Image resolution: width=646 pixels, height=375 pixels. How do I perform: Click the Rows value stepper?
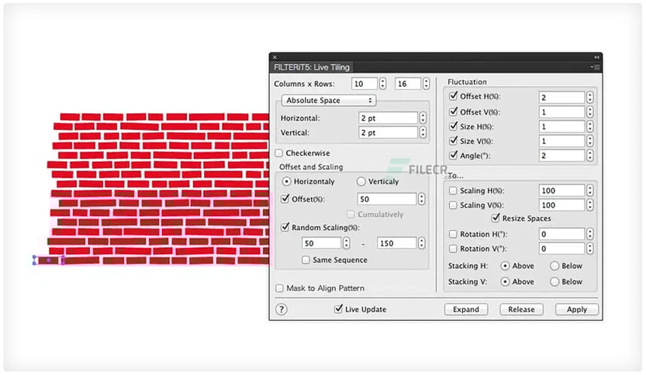coord(426,84)
